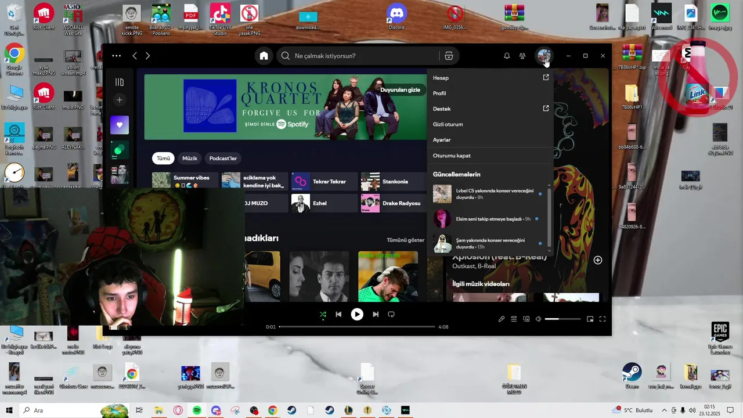743x418 pixels.
Task: Select Hesap from the profile menu
Action: click(491, 78)
